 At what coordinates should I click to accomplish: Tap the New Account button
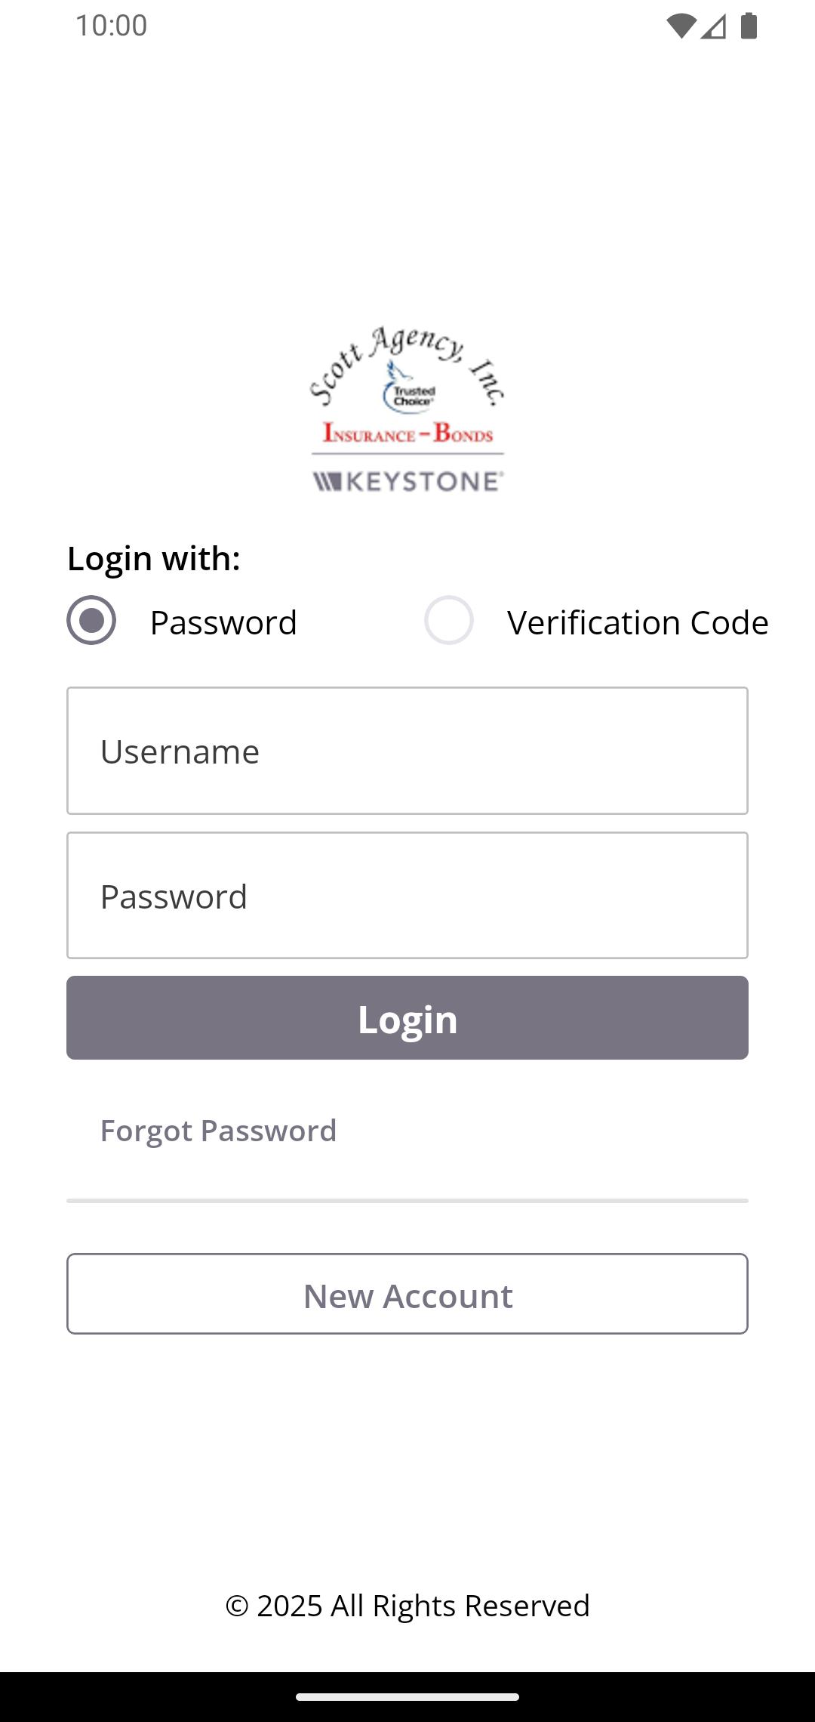[x=407, y=1295]
